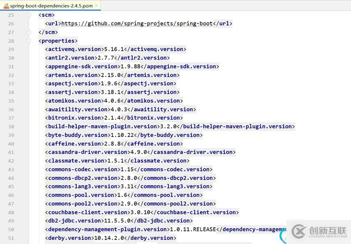The image size is (351, 244).
Task: Click the caffeine.version value 2.8.8
Action: point(112,144)
